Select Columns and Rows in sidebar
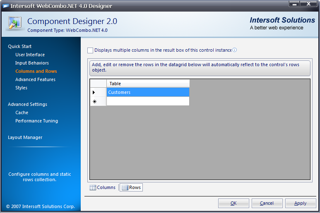The width and height of the screenshot is (320, 213). [36, 71]
